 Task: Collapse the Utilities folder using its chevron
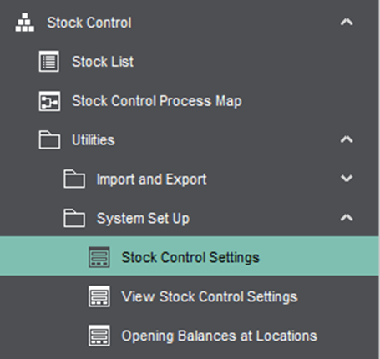[x=347, y=139]
